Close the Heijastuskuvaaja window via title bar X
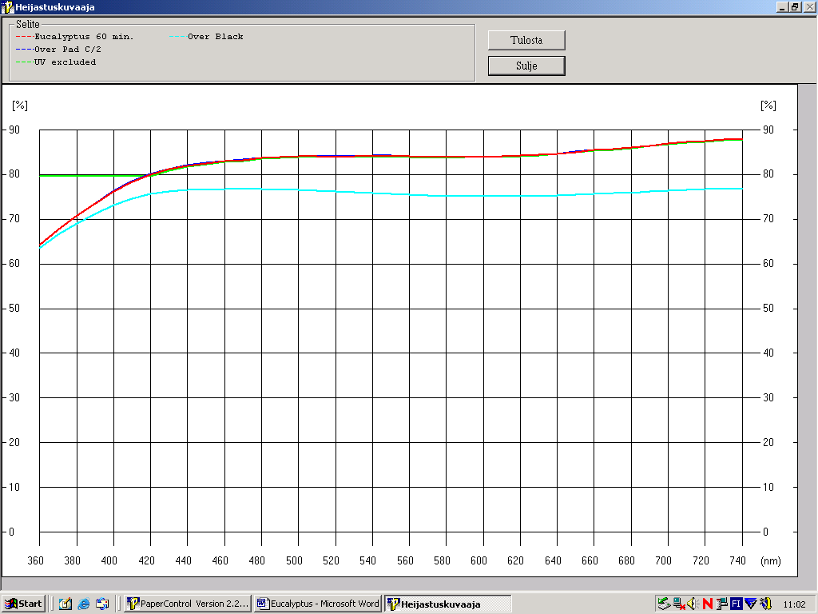 (x=810, y=6)
